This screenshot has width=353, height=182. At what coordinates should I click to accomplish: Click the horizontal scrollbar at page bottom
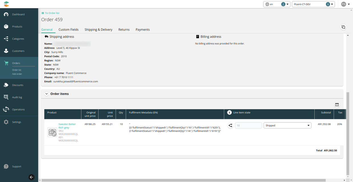pyautogui.click(x=183, y=180)
